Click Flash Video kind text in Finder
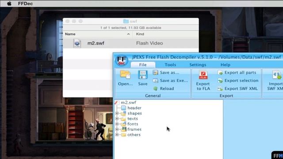 pyautogui.click(x=149, y=43)
